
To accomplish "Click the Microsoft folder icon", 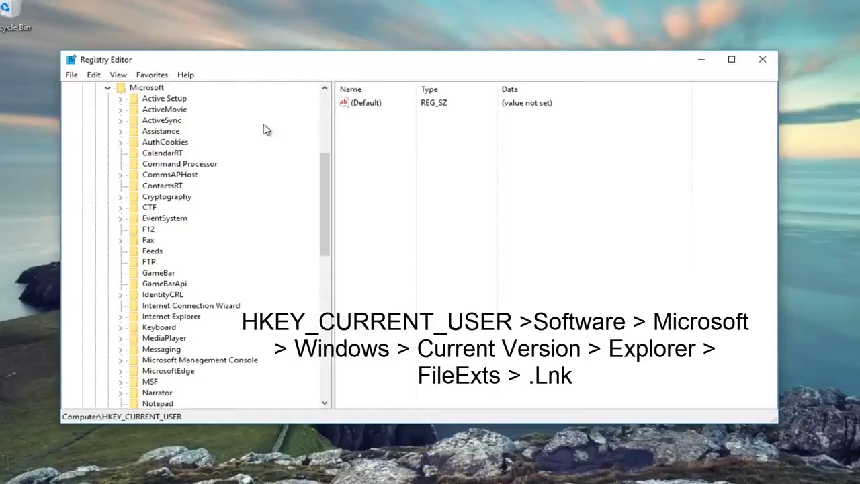I will (121, 87).
